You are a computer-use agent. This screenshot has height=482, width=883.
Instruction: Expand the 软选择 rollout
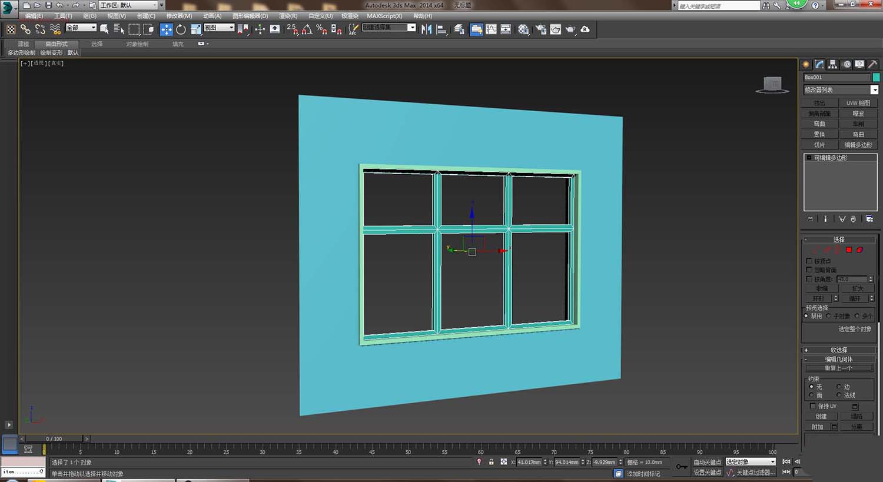tap(839, 350)
